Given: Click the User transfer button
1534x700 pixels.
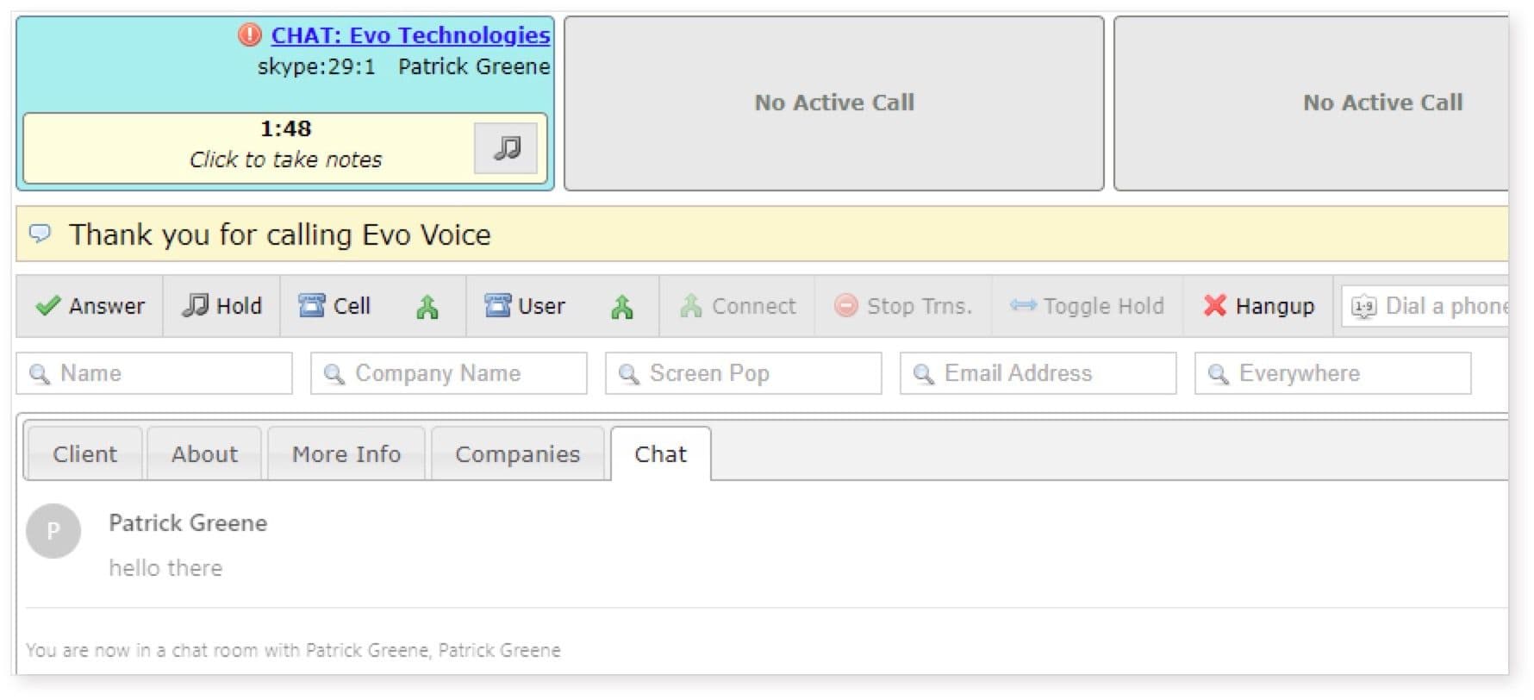Looking at the screenshot, I should 524,306.
